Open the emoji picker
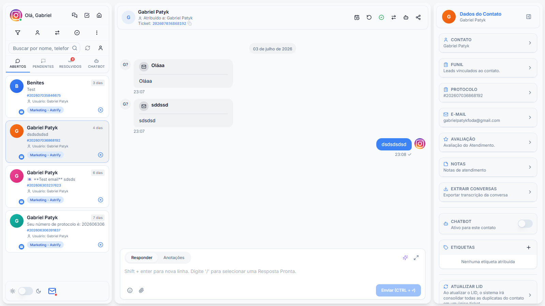The height and width of the screenshot is (306, 545). pyautogui.click(x=130, y=290)
